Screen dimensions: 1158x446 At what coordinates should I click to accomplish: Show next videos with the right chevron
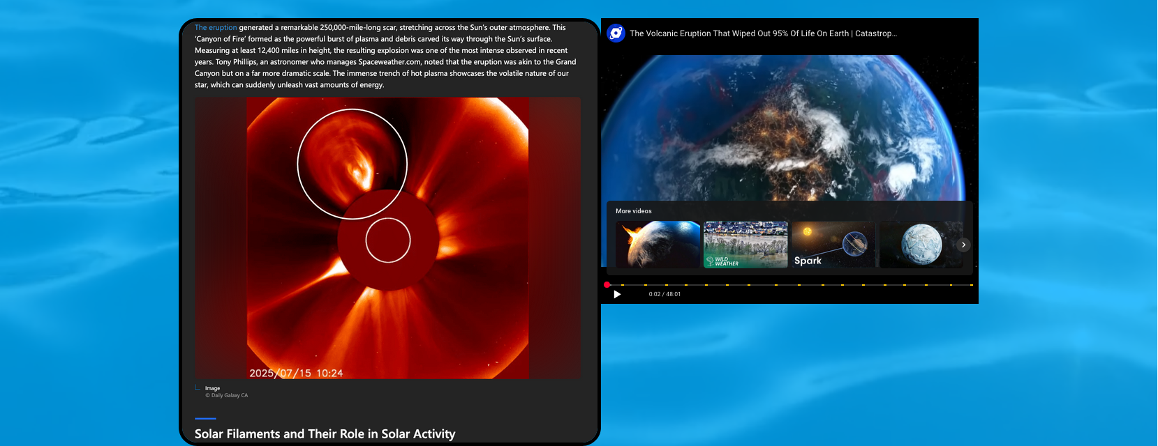[x=963, y=245]
